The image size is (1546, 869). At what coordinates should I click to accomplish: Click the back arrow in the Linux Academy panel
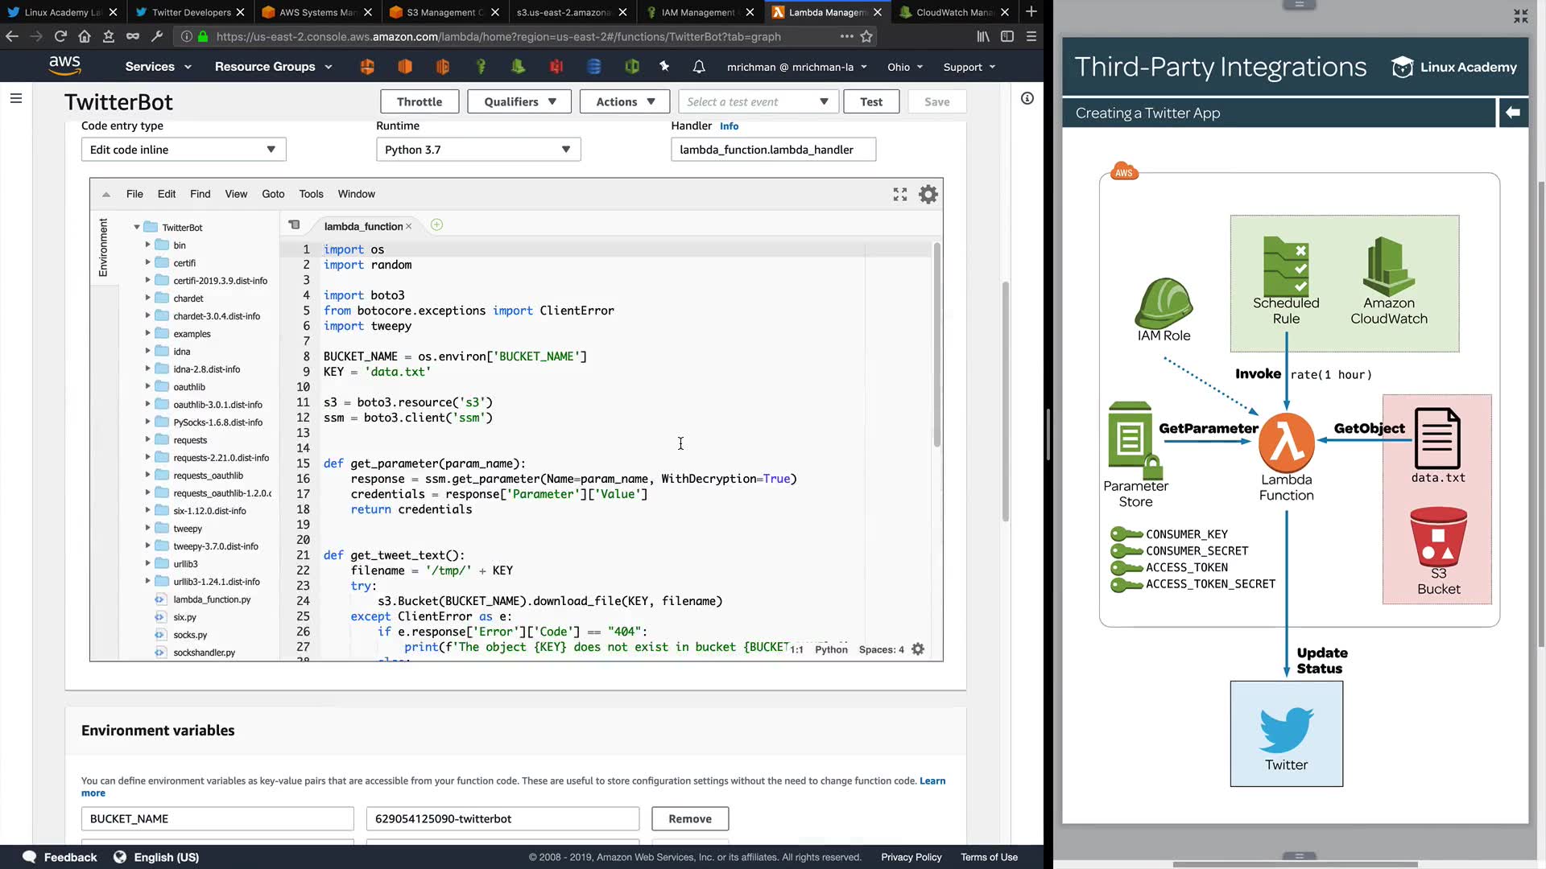coord(1513,113)
